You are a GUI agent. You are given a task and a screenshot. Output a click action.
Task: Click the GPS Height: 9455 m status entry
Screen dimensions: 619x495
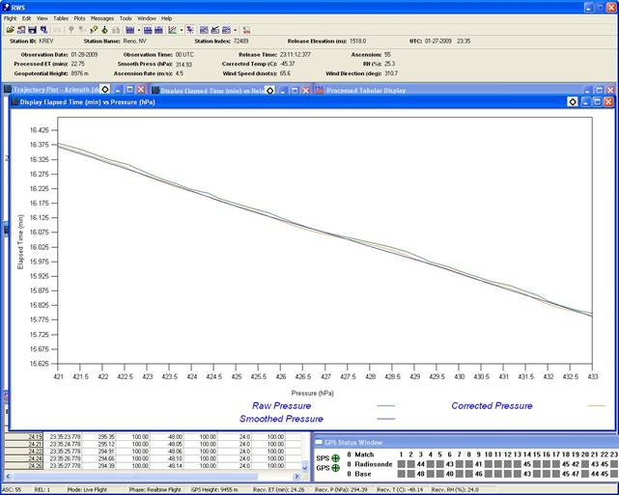coord(215,490)
